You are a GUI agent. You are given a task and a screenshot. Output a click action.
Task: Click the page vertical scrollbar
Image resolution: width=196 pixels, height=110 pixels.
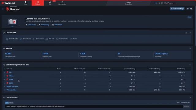click(x=195, y=26)
